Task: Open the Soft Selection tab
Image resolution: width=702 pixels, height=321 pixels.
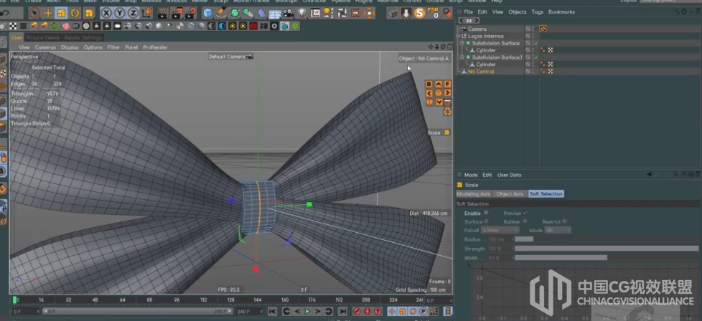Action: [x=546, y=194]
